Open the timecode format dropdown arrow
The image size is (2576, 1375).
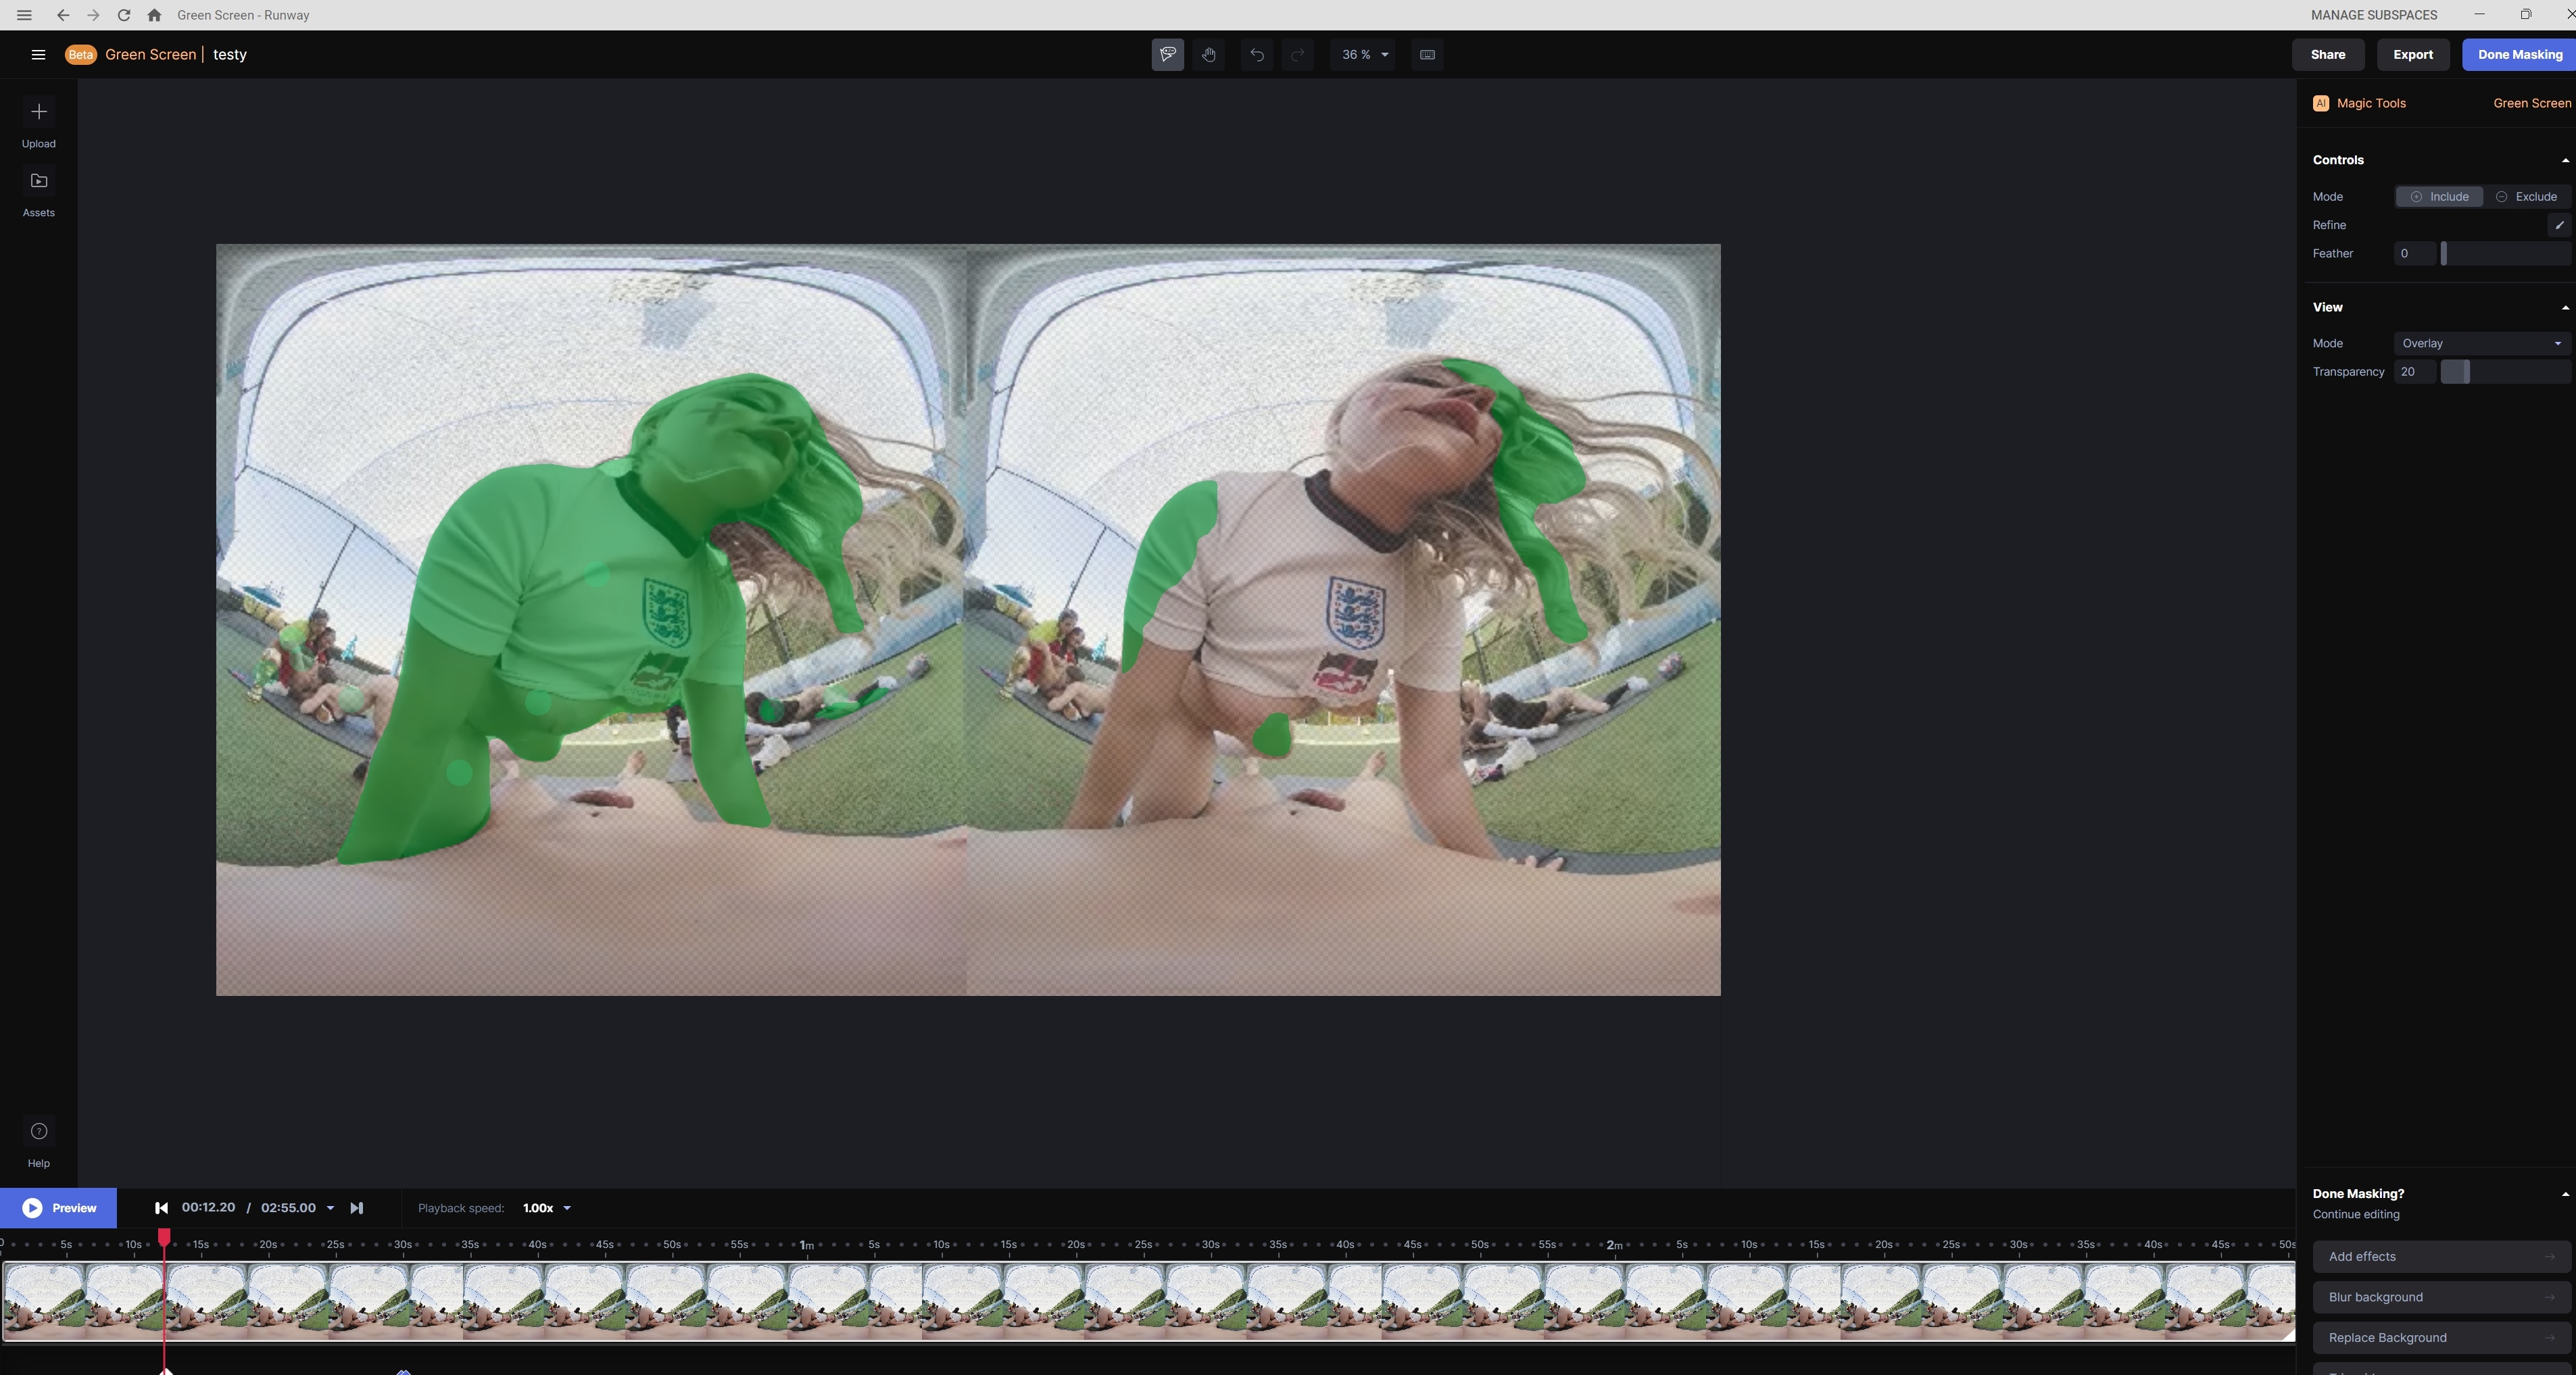click(x=331, y=1208)
